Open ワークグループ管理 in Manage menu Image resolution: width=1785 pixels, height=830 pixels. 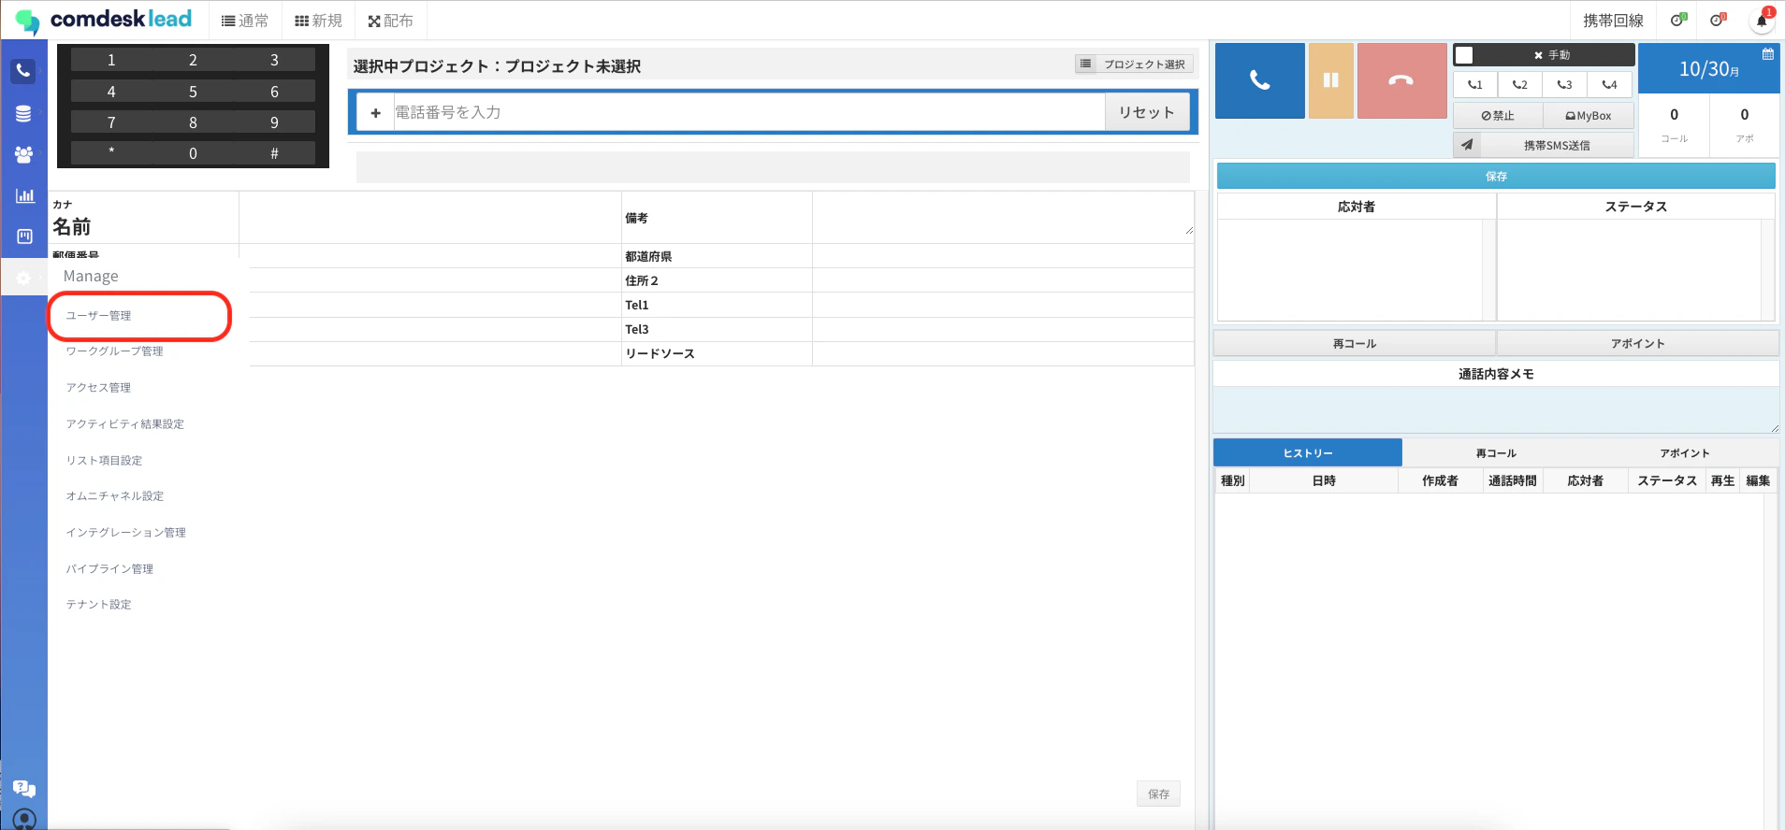click(x=114, y=351)
